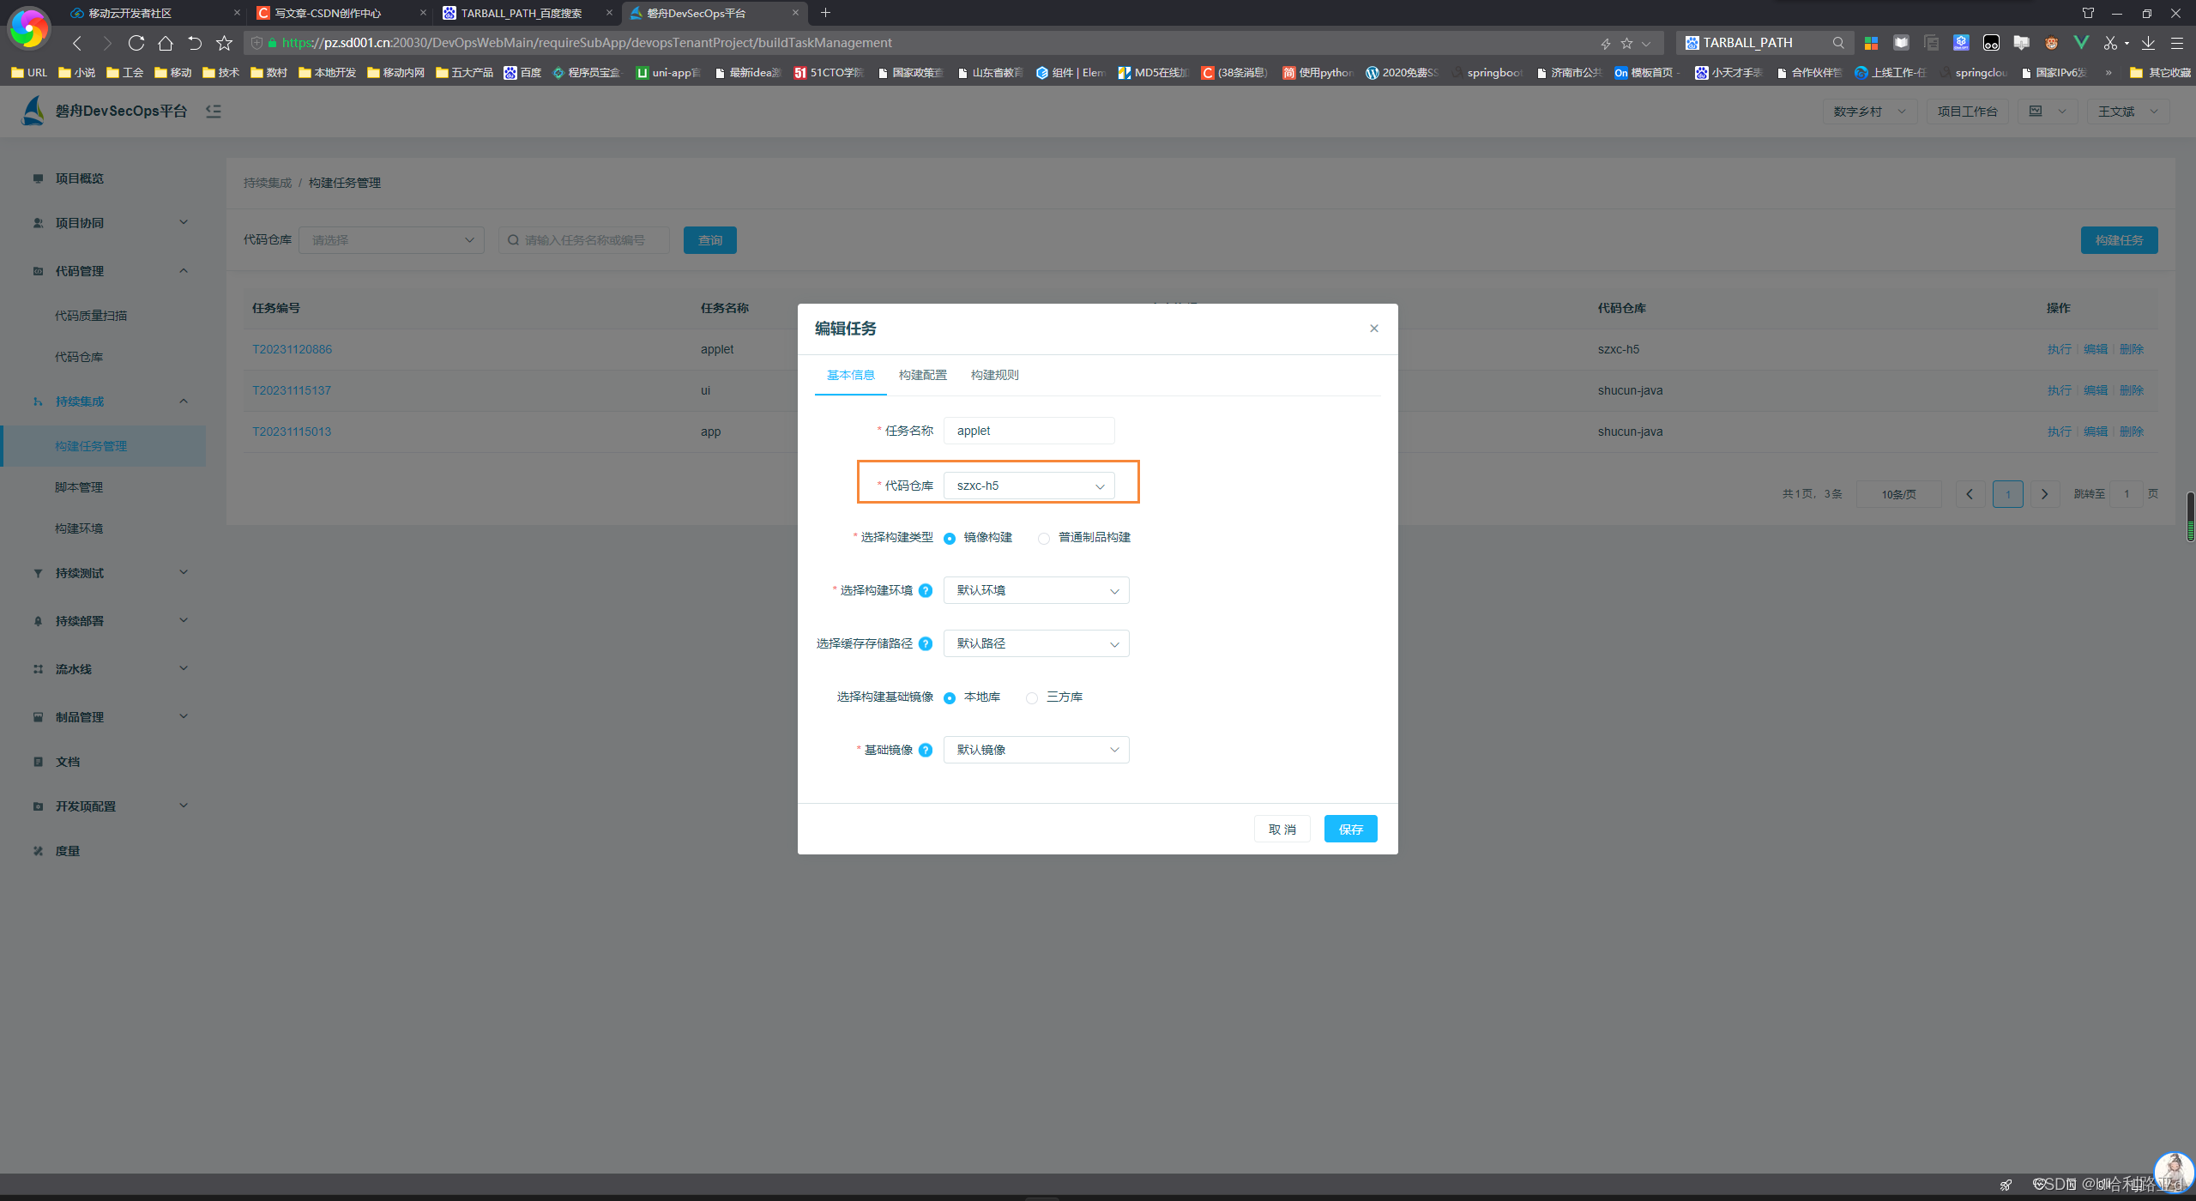This screenshot has width=2196, height=1201.
Task: Click the green V extension icon
Action: click(2081, 42)
